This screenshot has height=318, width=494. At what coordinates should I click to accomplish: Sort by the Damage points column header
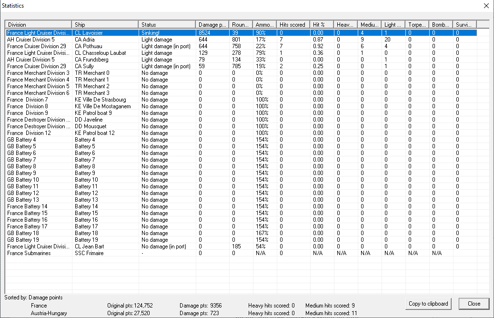point(212,25)
